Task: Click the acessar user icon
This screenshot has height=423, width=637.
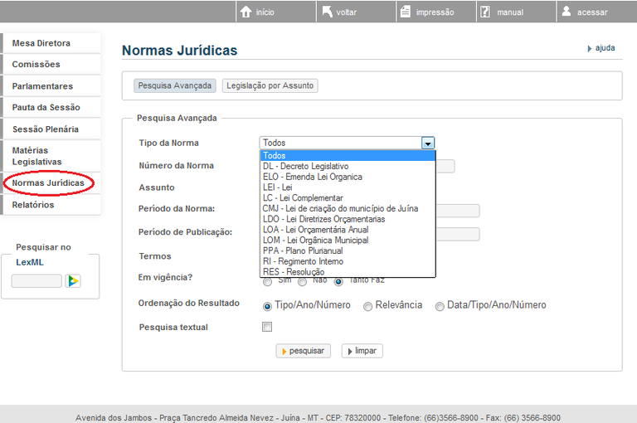Action: click(x=566, y=12)
